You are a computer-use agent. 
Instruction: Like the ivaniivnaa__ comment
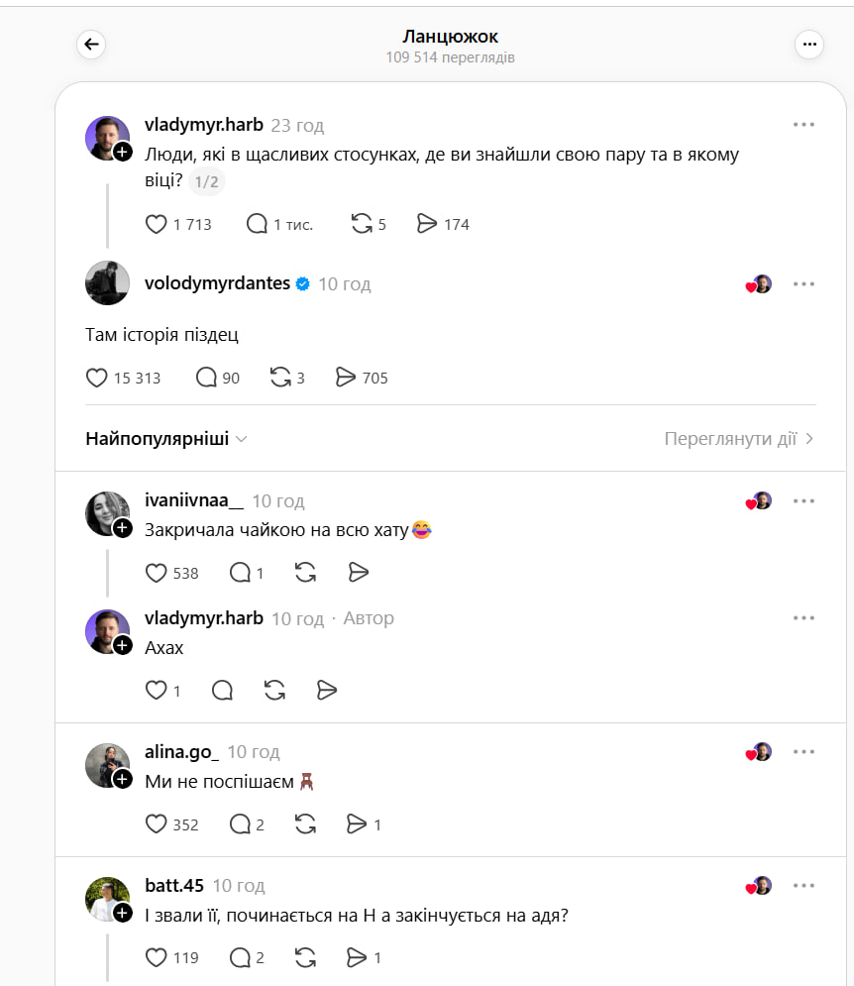pos(157,573)
